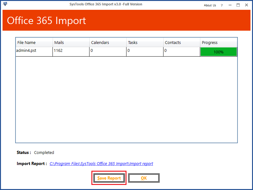Click the Save Report button

click(x=109, y=178)
